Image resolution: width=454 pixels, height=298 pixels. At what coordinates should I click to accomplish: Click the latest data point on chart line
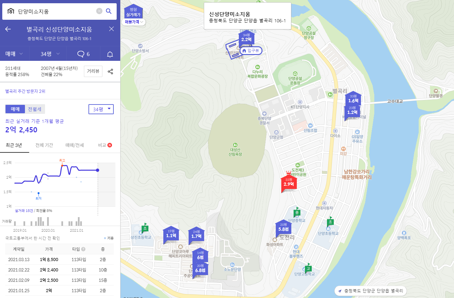[x=98, y=170]
